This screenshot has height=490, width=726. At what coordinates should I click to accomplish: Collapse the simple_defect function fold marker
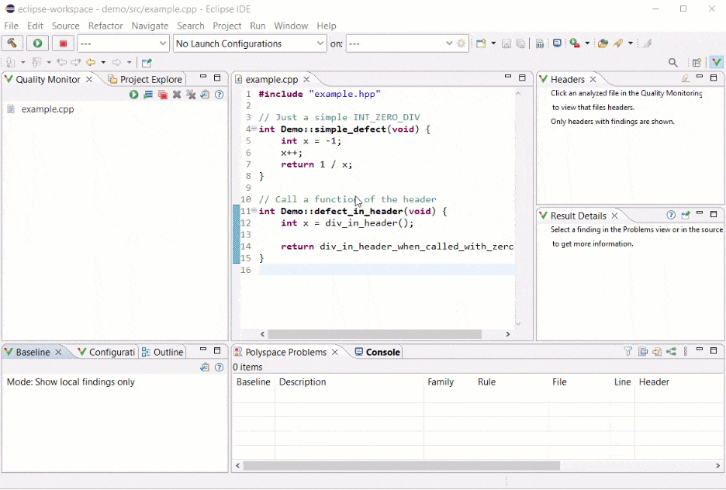(254, 129)
